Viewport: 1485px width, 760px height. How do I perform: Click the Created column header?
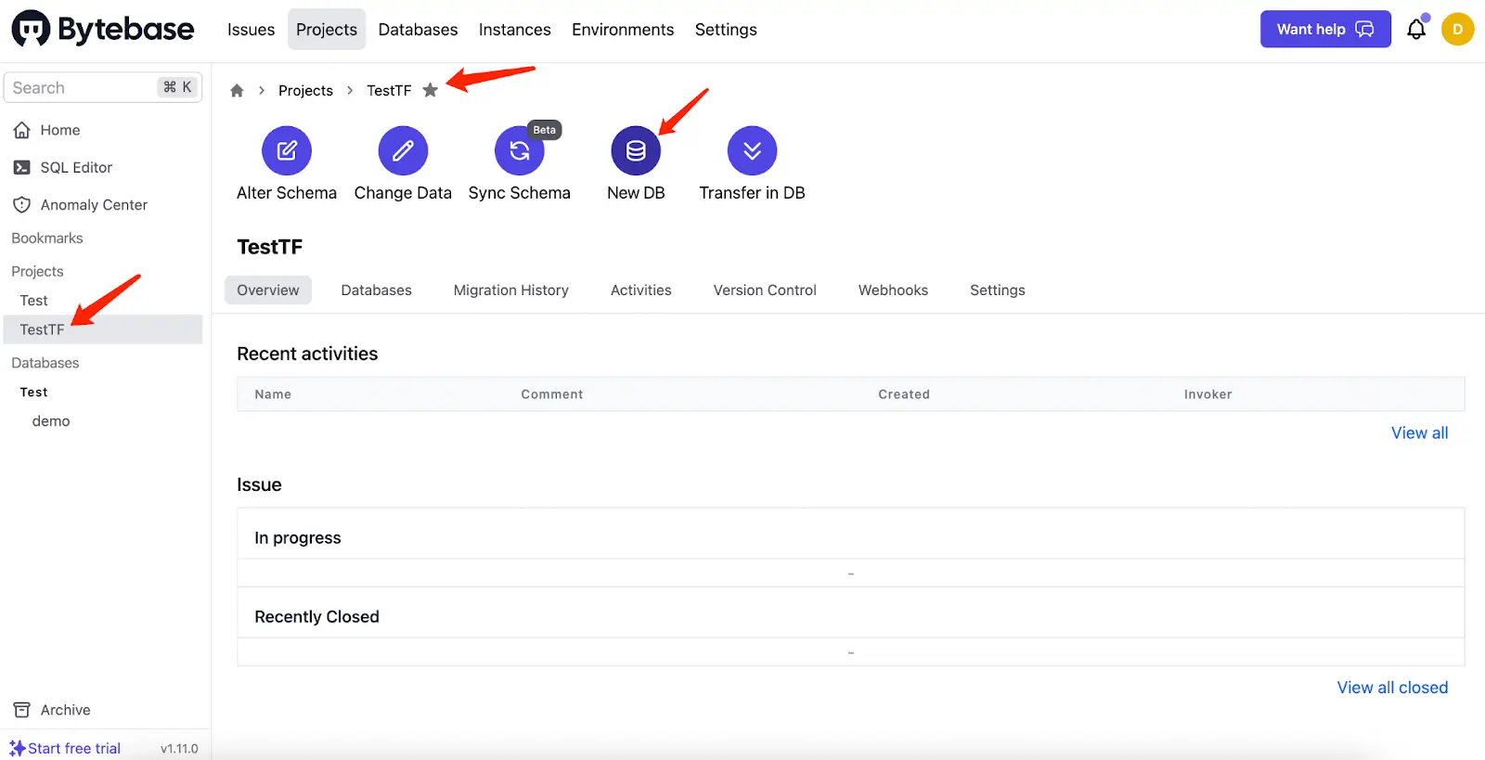coord(904,394)
